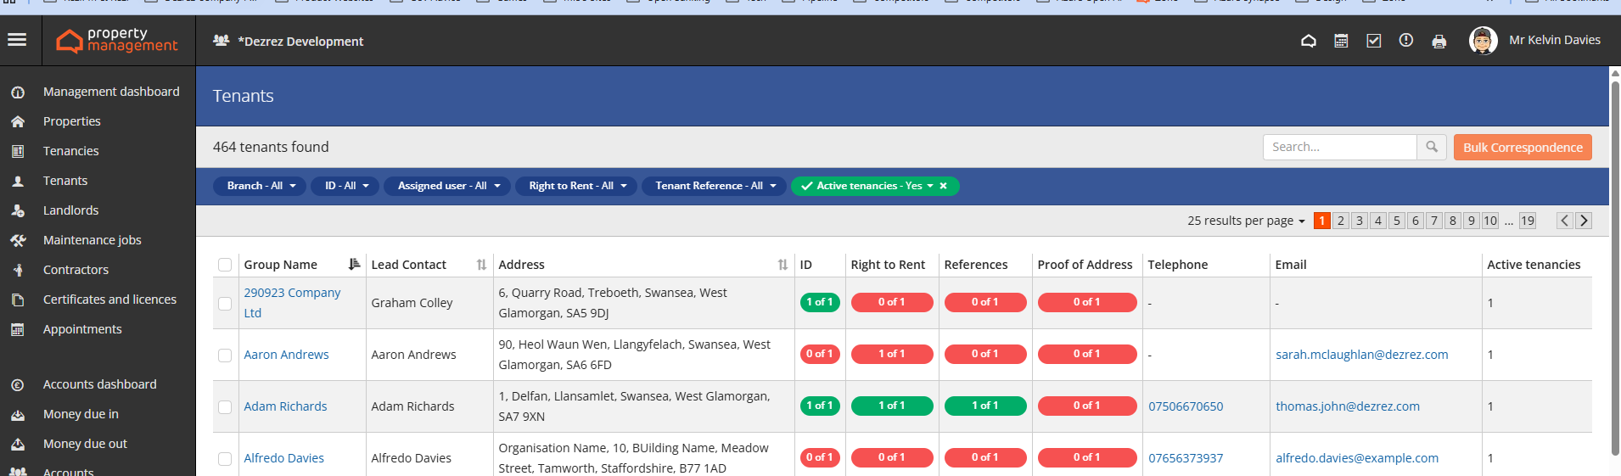Tick the select-all checkbox in table header
The height and width of the screenshot is (476, 1621).
tap(225, 265)
